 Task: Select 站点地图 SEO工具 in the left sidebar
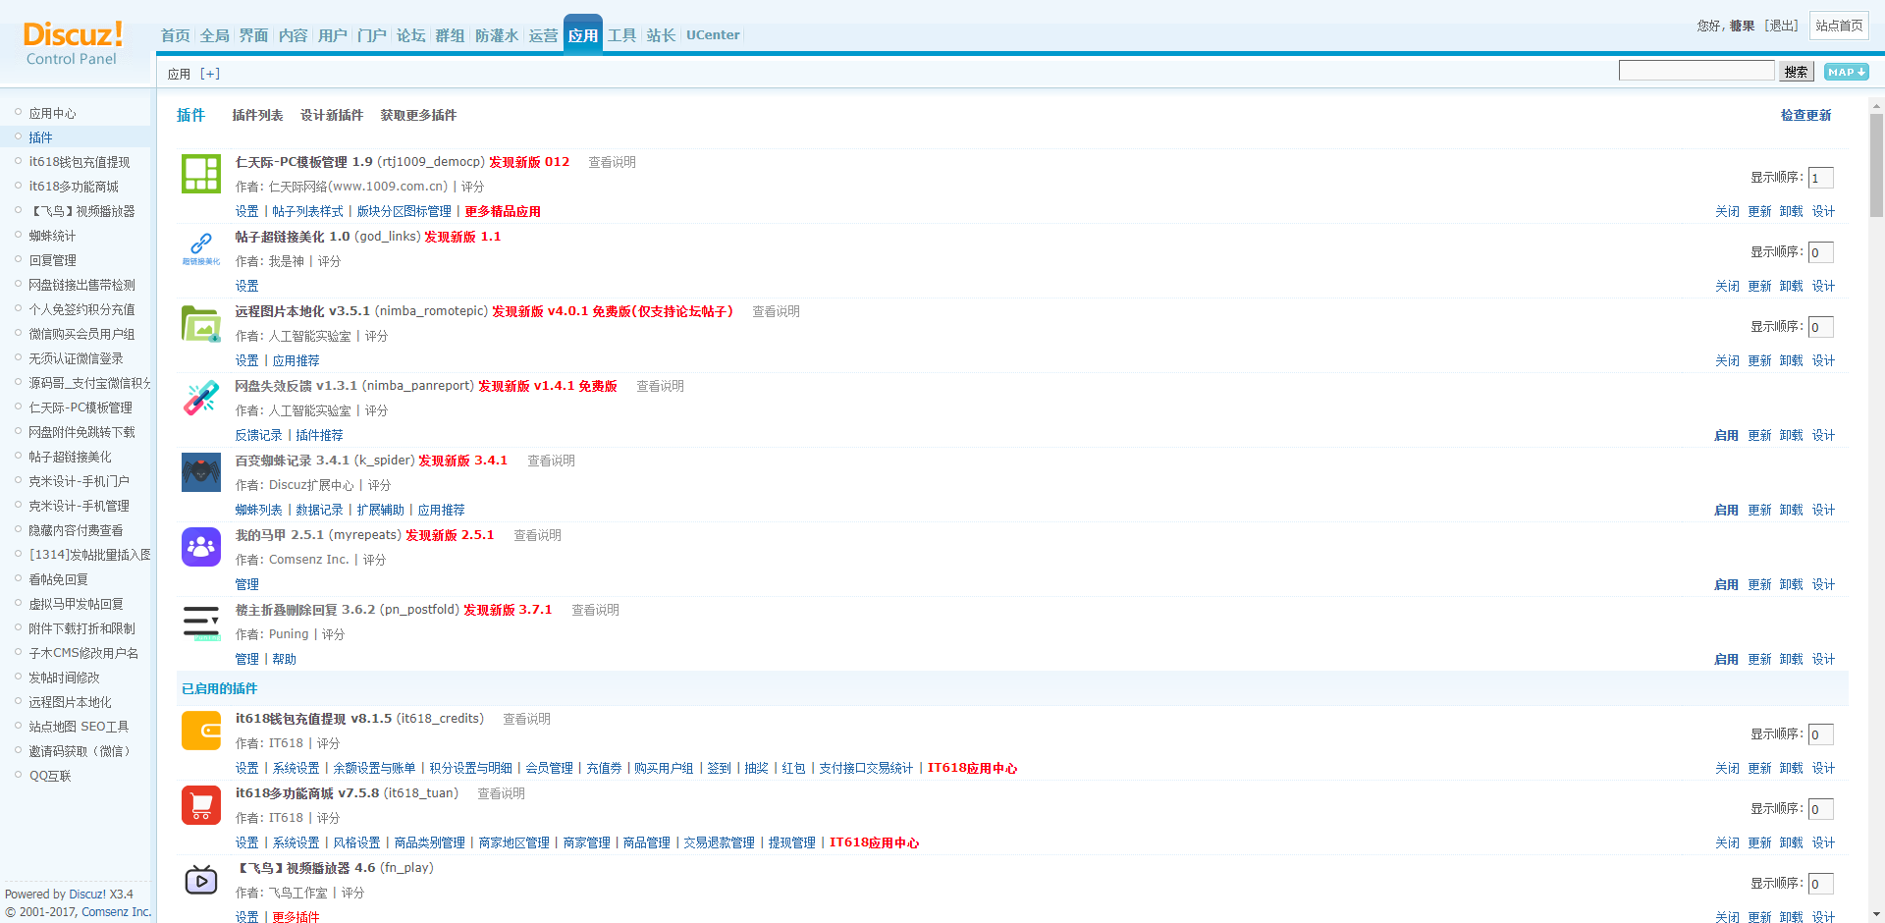(x=79, y=727)
